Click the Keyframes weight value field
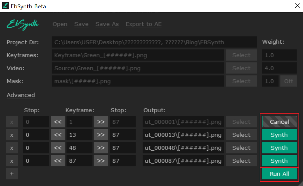The width and height of the screenshot is (303, 186). 279,55
